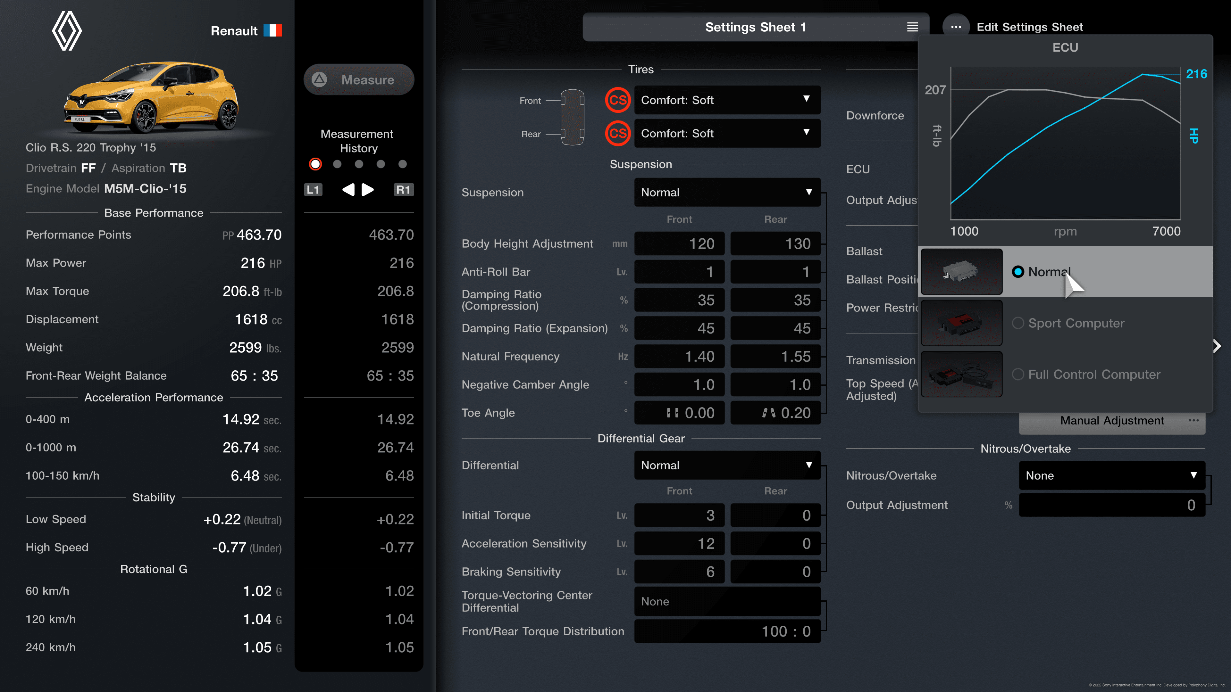Click the car tire position diagram
Screen dimensions: 1231x692
pos(572,117)
